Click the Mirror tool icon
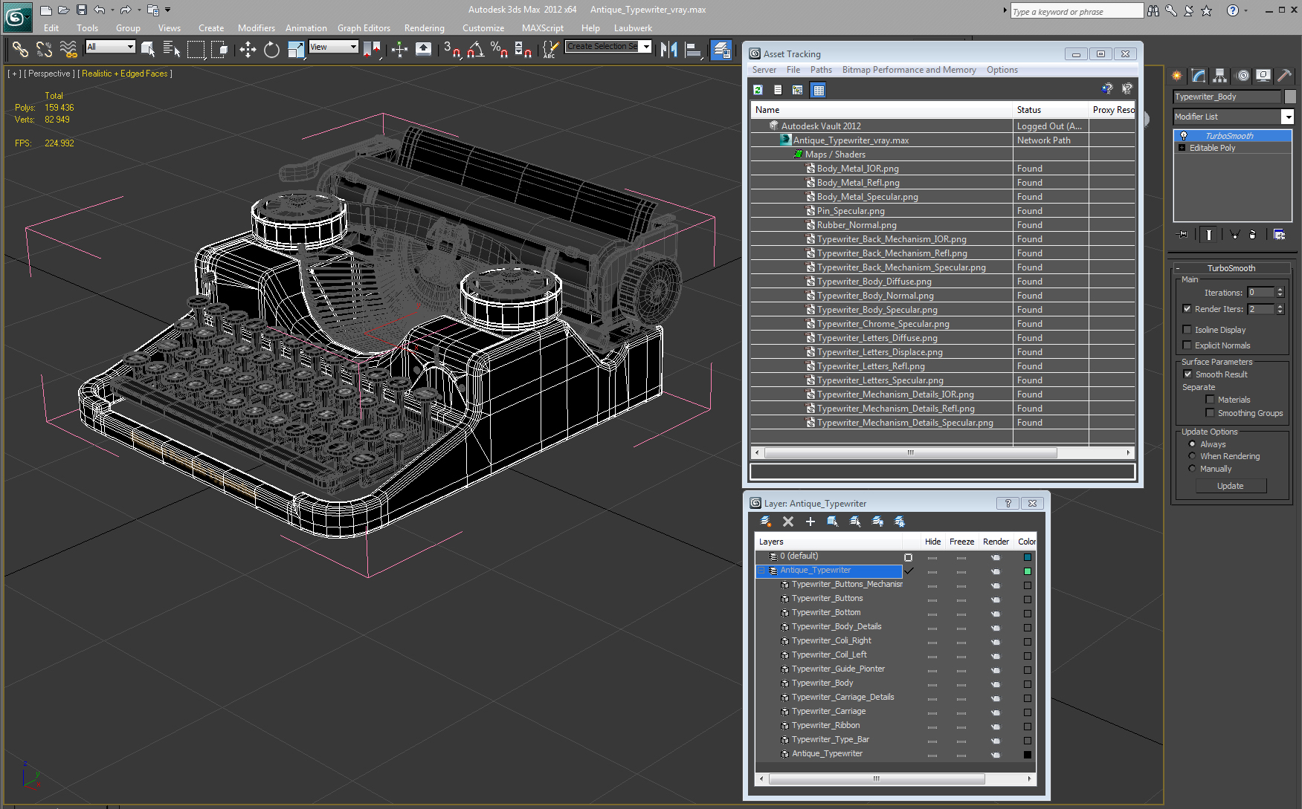The image size is (1302, 809). (x=669, y=50)
